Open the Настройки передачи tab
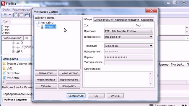The height and width of the screenshot is (106, 189). point(127,20)
